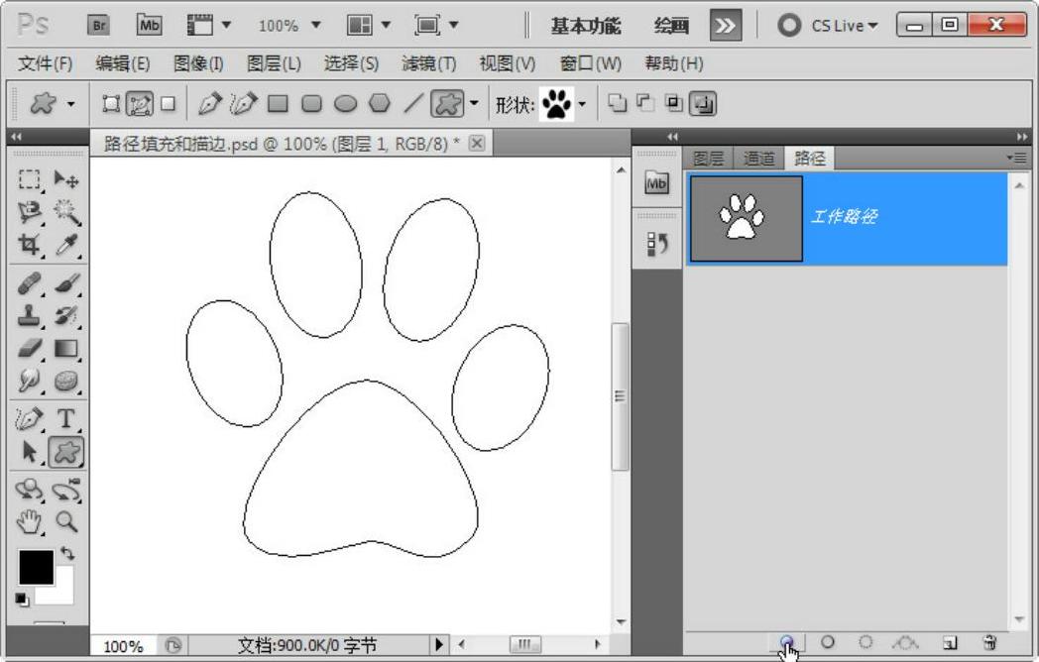The width and height of the screenshot is (1039, 662).
Task: Select the Zoom magnifier tool
Action: [x=66, y=521]
